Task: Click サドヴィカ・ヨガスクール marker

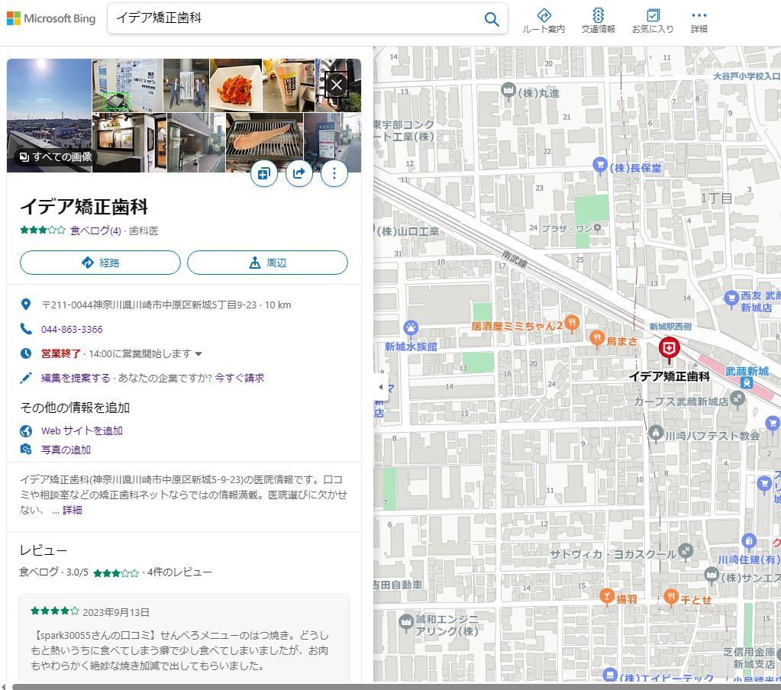Action: point(686,551)
